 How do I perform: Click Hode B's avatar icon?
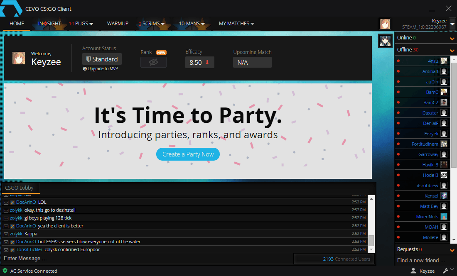444,175
